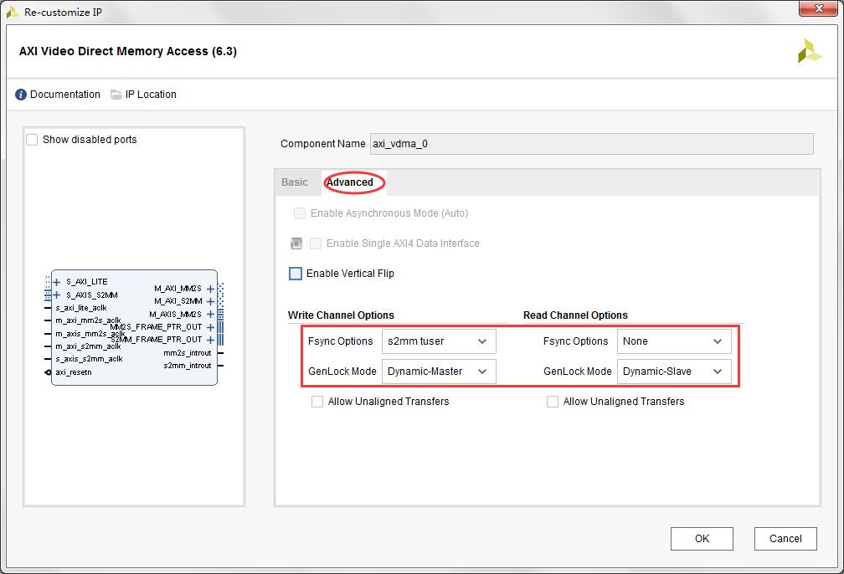Switch to the Basic tab
The image size is (844, 574).
[x=295, y=182]
